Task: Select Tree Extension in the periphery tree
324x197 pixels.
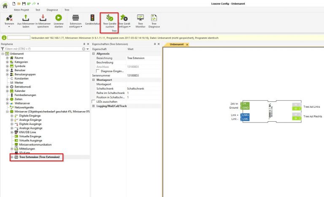Action: pos(39,157)
